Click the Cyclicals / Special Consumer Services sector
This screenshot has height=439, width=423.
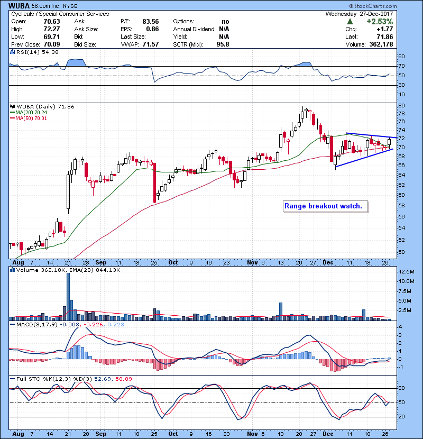[x=60, y=14]
